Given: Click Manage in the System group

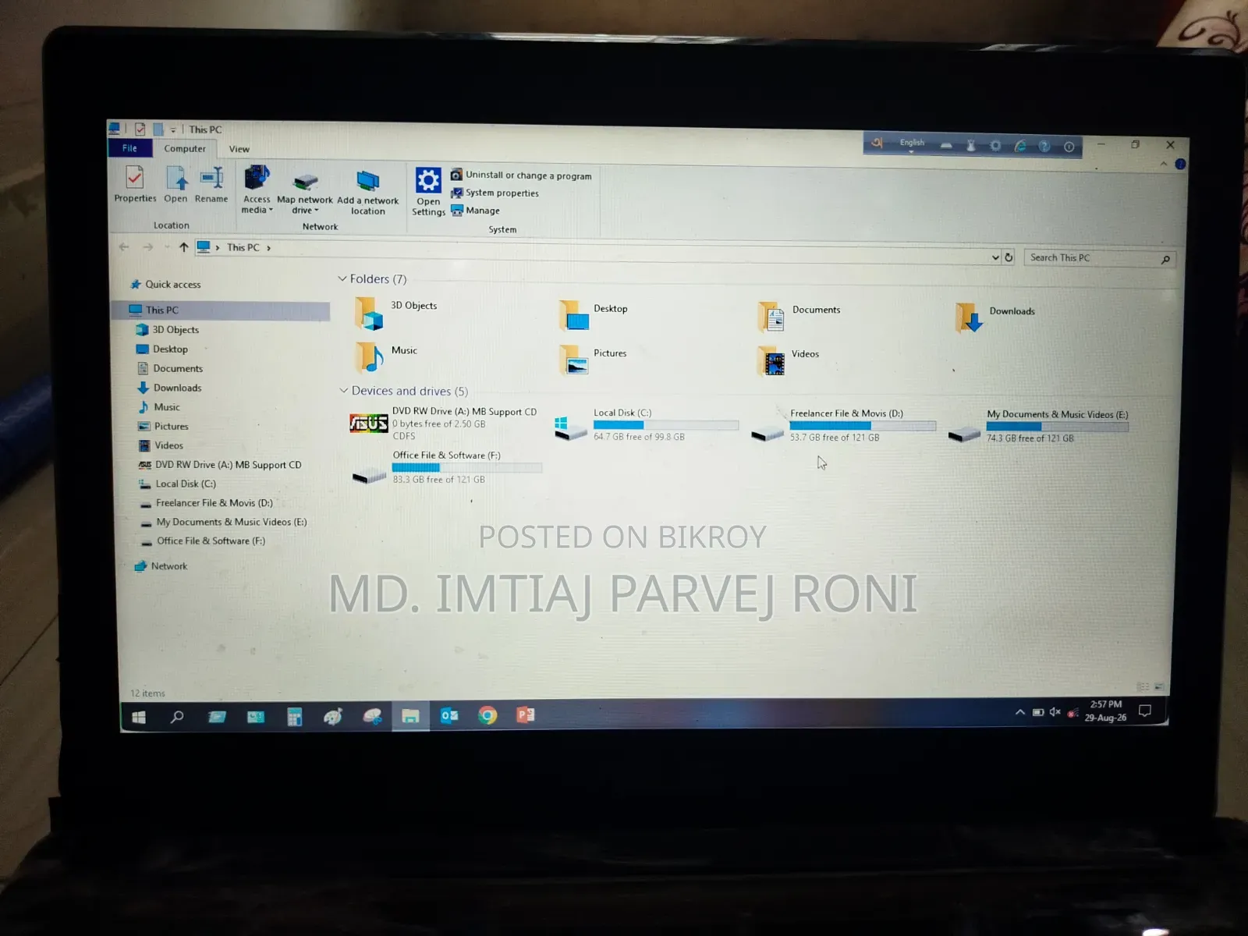Looking at the screenshot, I should [x=475, y=211].
